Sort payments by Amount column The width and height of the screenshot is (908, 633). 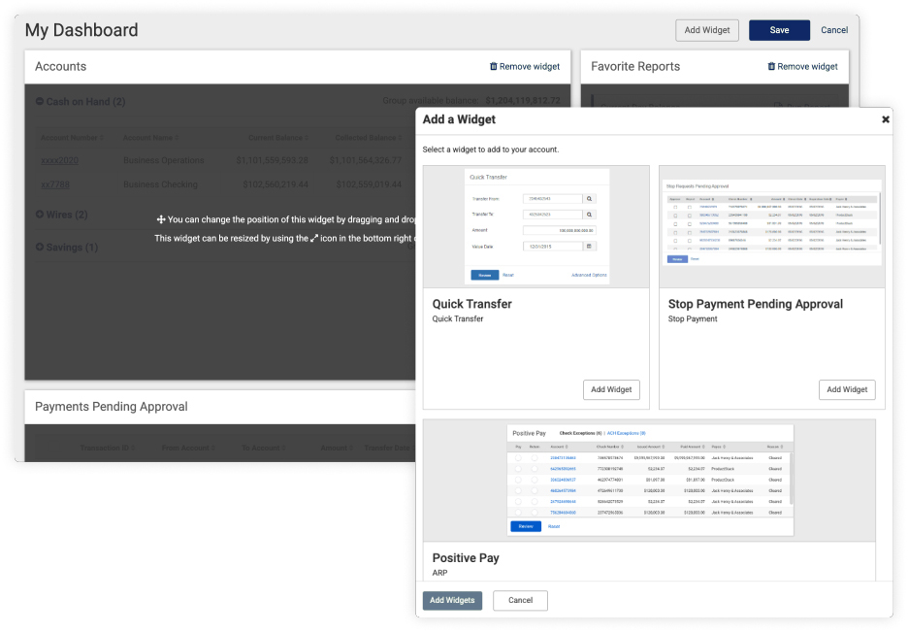click(x=337, y=449)
